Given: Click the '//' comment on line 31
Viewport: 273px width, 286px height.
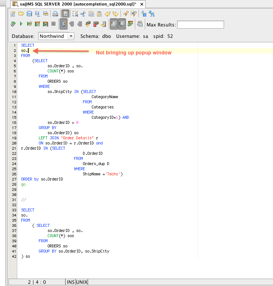Looking at the screenshot, I should [x=24, y=200].
